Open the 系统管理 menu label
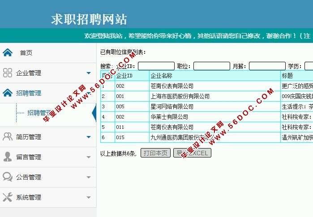Screen dimensions: 313x217 point(29,197)
